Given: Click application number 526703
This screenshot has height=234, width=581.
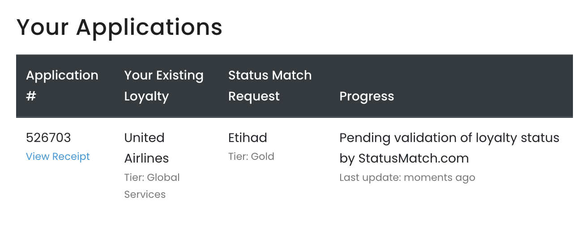Looking at the screenshot, I should point(48,138).
